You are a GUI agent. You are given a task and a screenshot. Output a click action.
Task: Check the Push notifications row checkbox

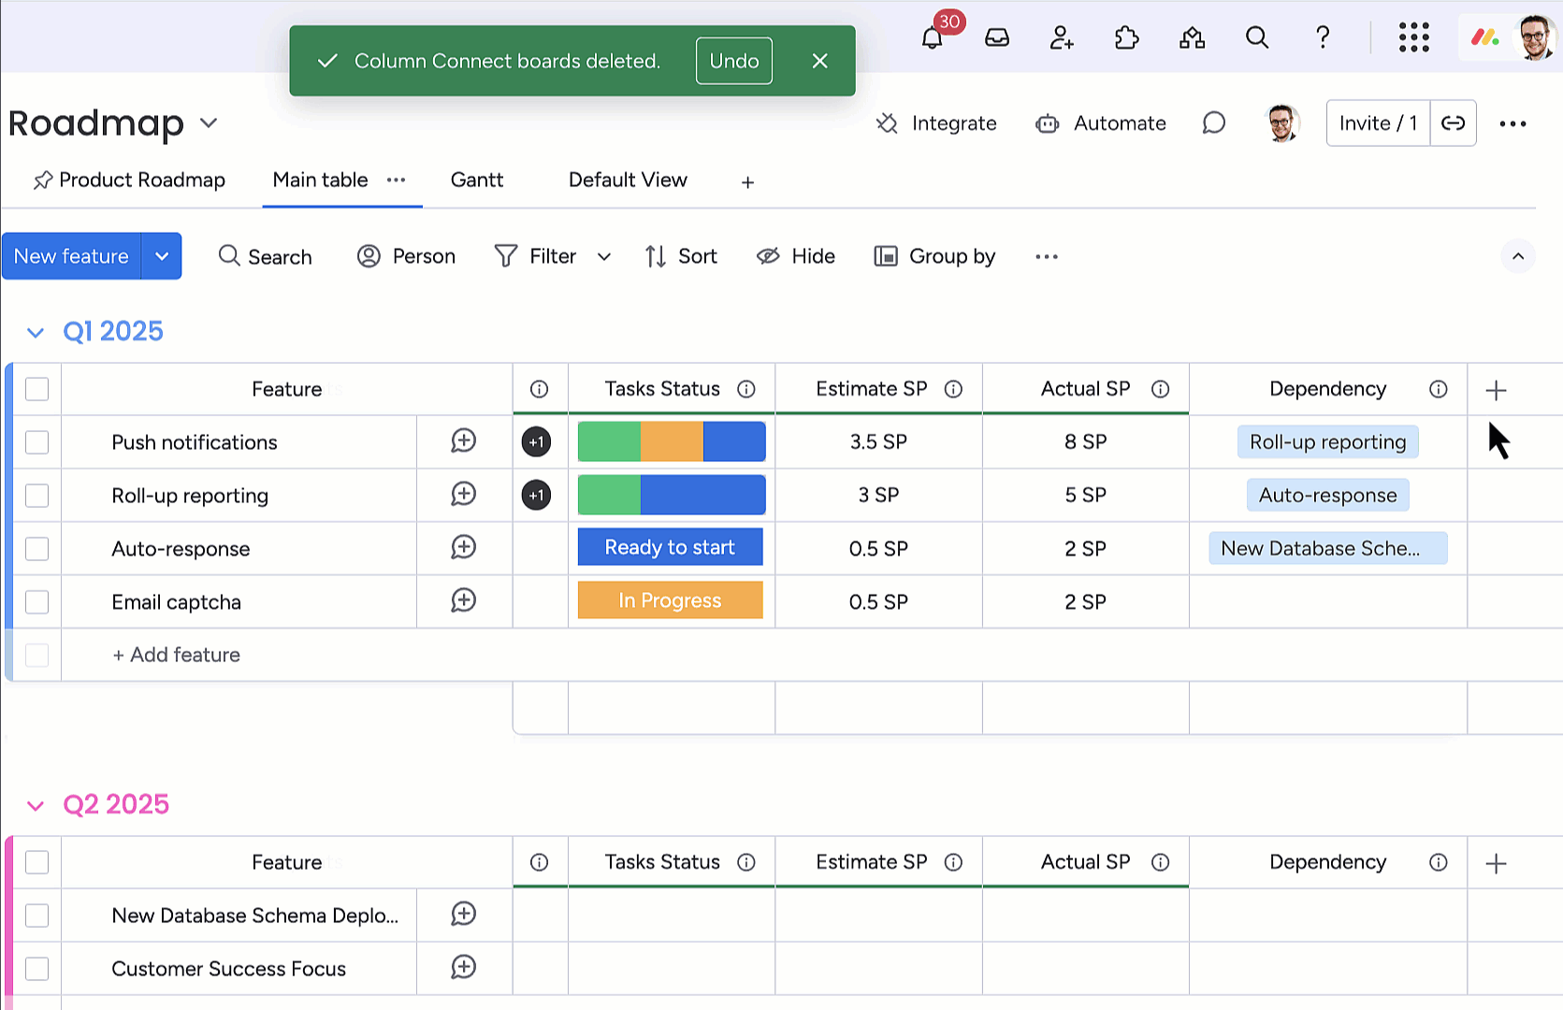point(37,442)
